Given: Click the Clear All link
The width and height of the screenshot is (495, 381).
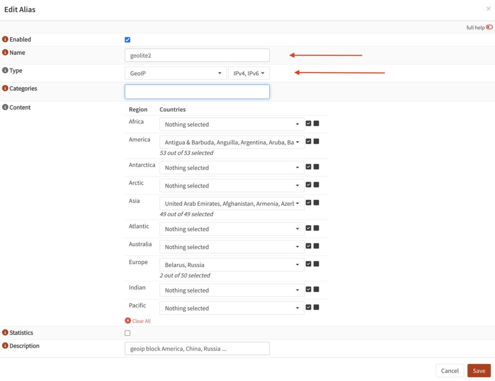Looking at the screenshot, I should [x=138, y=321].
